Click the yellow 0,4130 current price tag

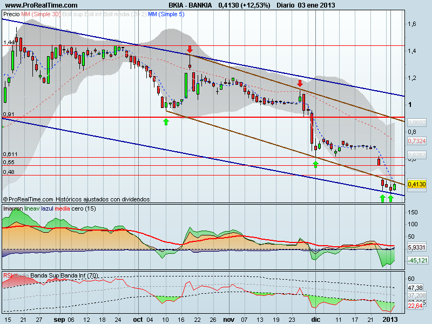click(417, 184)
